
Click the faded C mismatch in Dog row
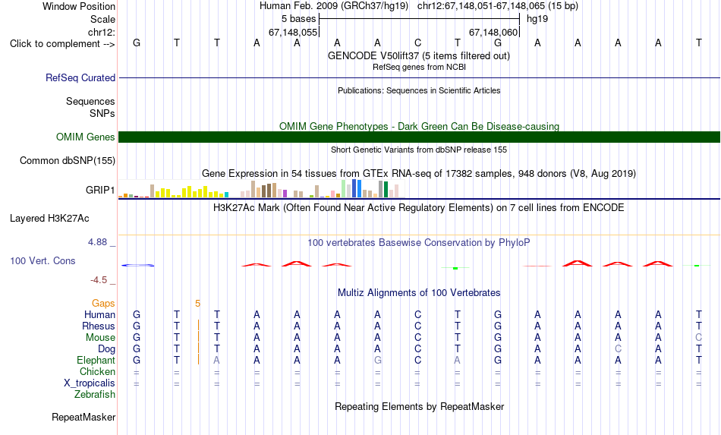pyautogui.click(x=618, y=349)
